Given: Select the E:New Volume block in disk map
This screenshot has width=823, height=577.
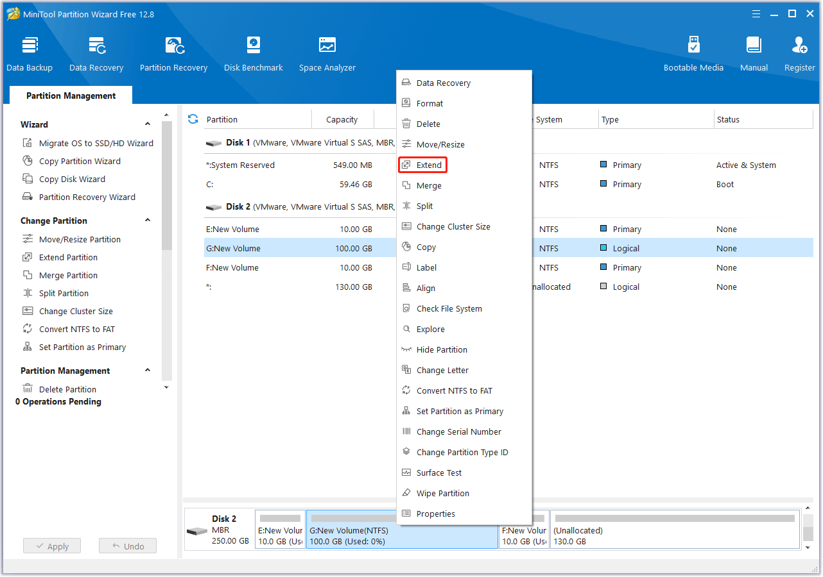Looking at the screenshot, I should (x=280, y=530).
